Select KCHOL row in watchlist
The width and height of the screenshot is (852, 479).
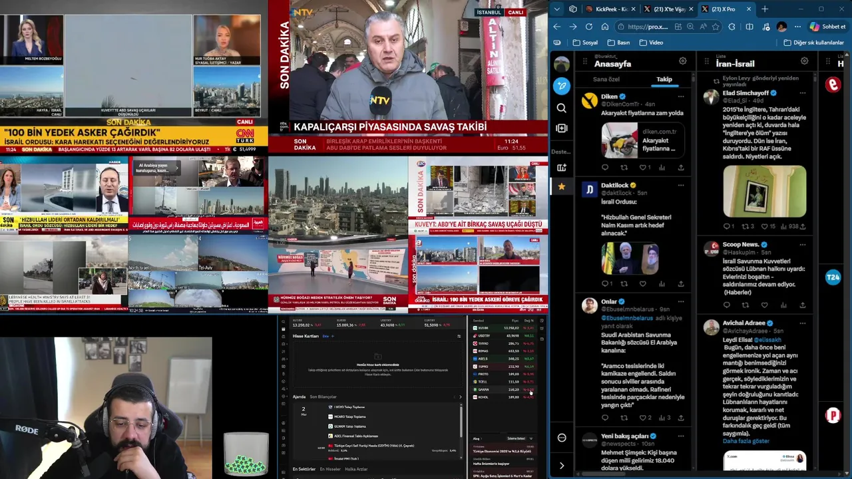pyautogui.click(x=504, y=397)
